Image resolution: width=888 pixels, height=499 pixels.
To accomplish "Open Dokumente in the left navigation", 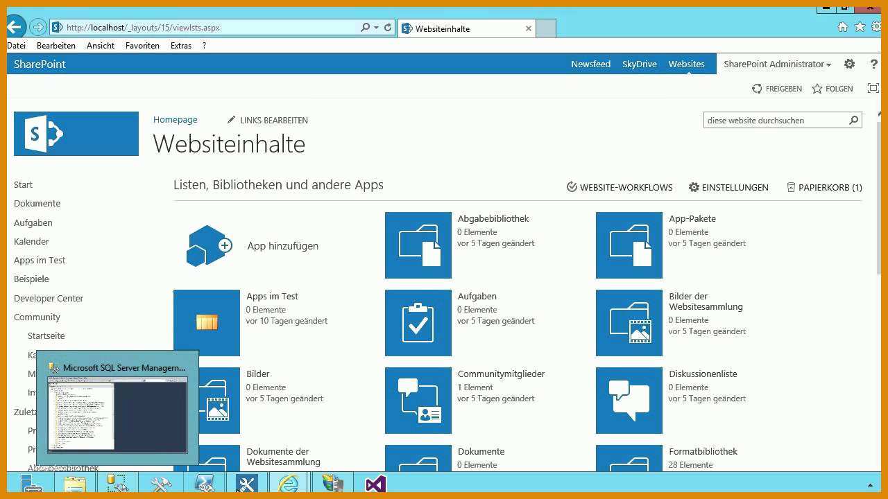I will click(37, 203).
